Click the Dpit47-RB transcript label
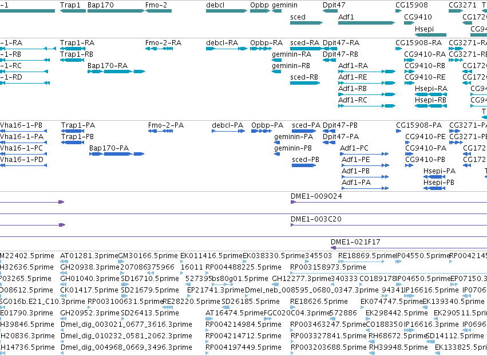The height and width of the screenshot is (356, 487). pyautogui.click(x=340, y=54)
